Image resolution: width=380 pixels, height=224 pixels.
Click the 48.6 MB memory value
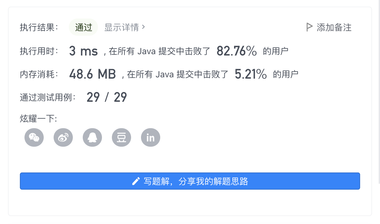[92, 74]
